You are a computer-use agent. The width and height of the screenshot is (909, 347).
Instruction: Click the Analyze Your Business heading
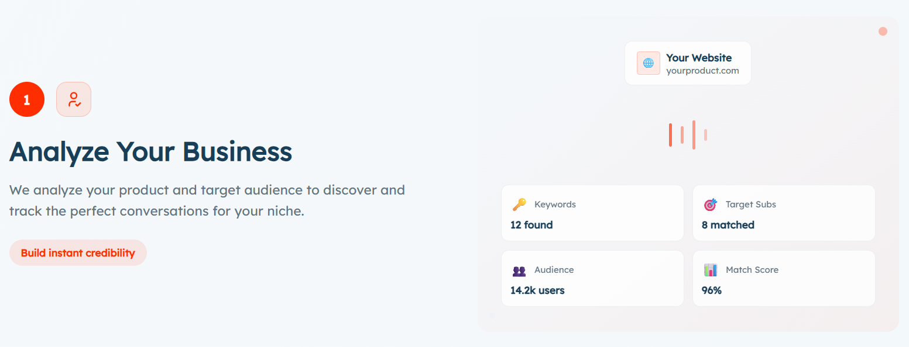pyautogui.click(x=150, y=151)
